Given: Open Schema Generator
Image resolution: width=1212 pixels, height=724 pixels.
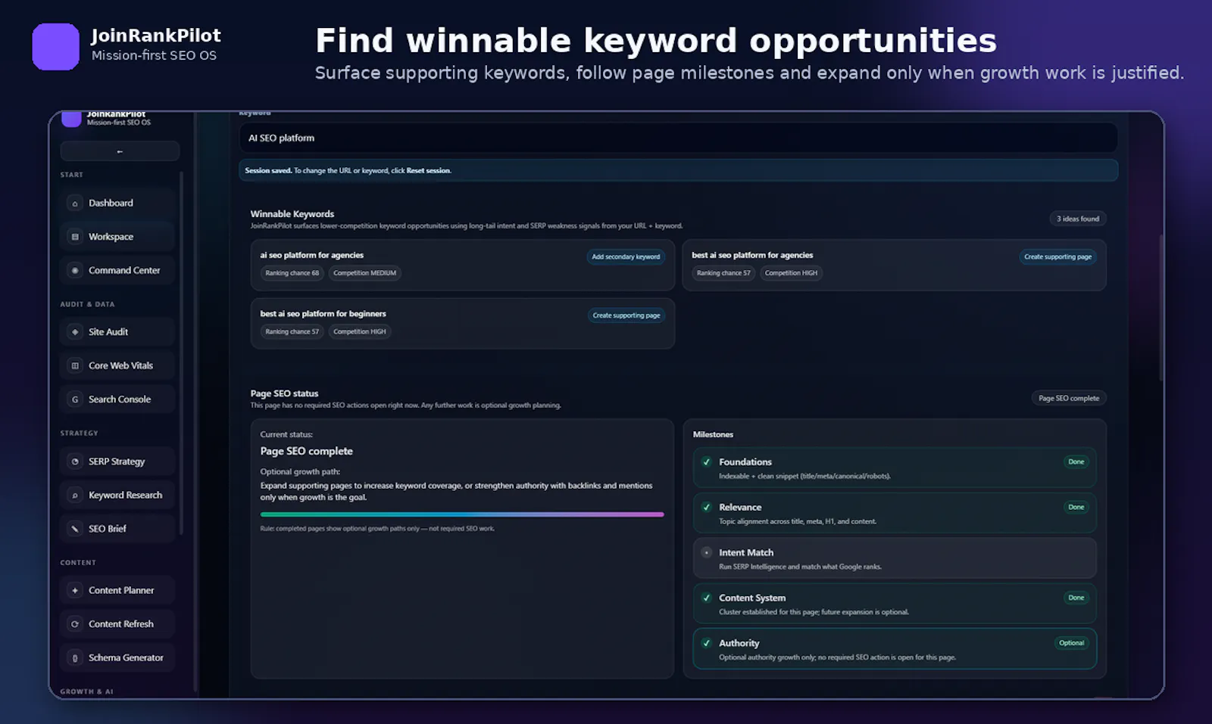Looking at the screenshot, I should pyautogui.click(x=117, y=658).
